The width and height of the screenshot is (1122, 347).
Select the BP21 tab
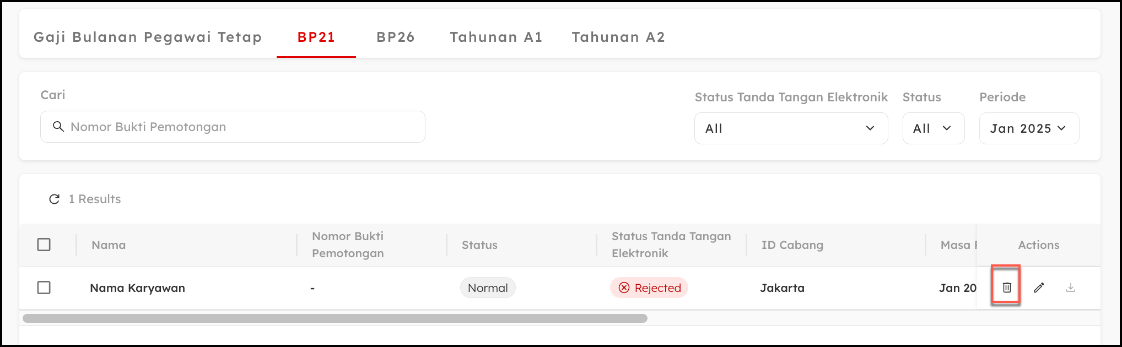[x=316, y=37]
